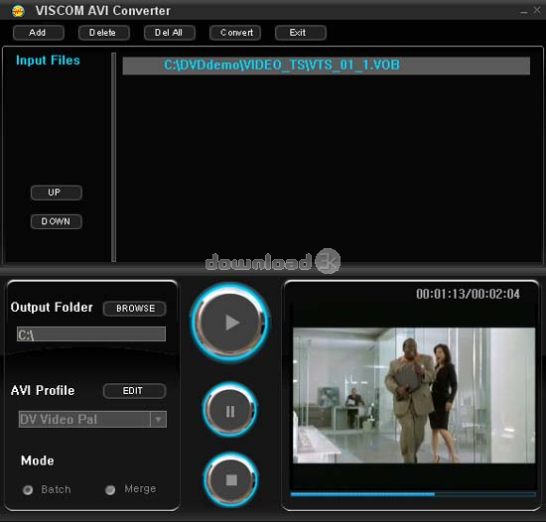Viewport: 546px width, 522px height.
Task: Expand the DV Video Pal dropdown arrow
Action: coord(158,420)
